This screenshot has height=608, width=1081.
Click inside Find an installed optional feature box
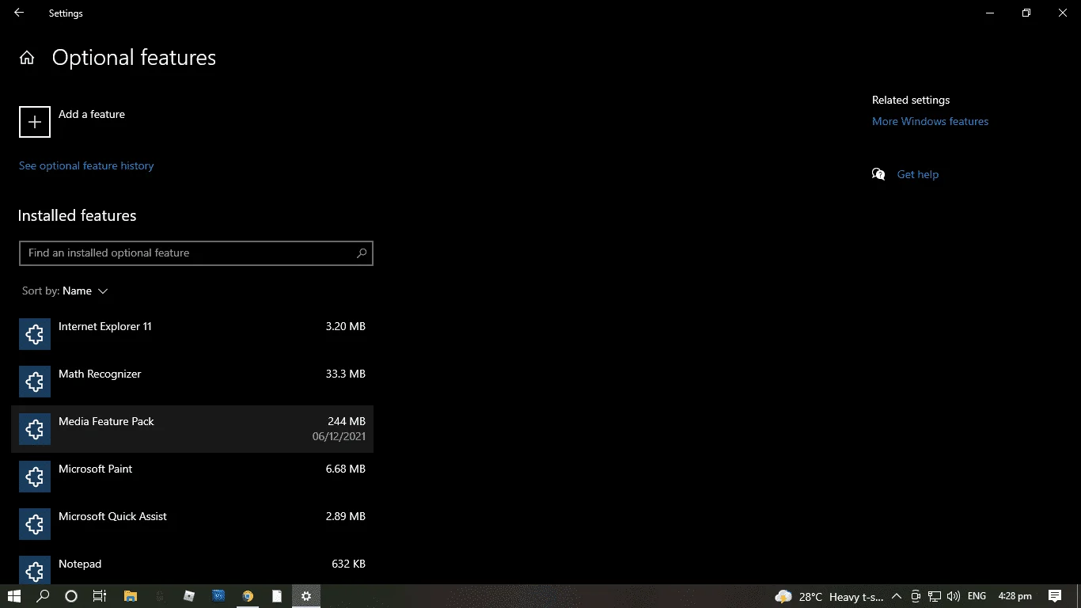[x=196, y=253]
